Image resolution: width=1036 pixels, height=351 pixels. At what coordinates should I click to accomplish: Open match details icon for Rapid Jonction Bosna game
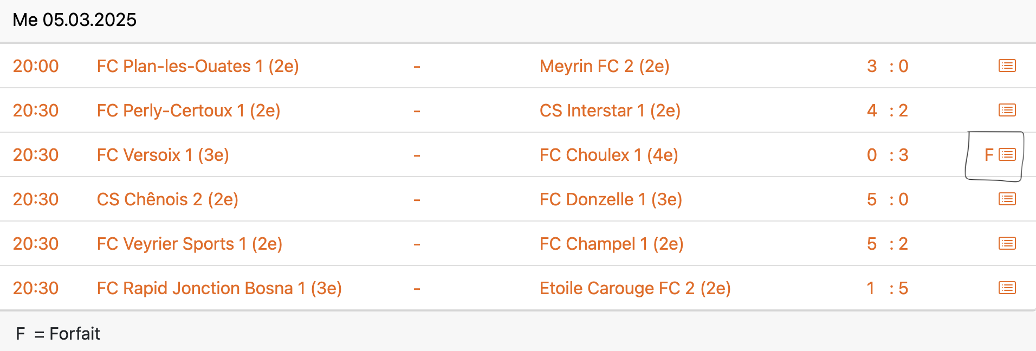[1007, 288]
